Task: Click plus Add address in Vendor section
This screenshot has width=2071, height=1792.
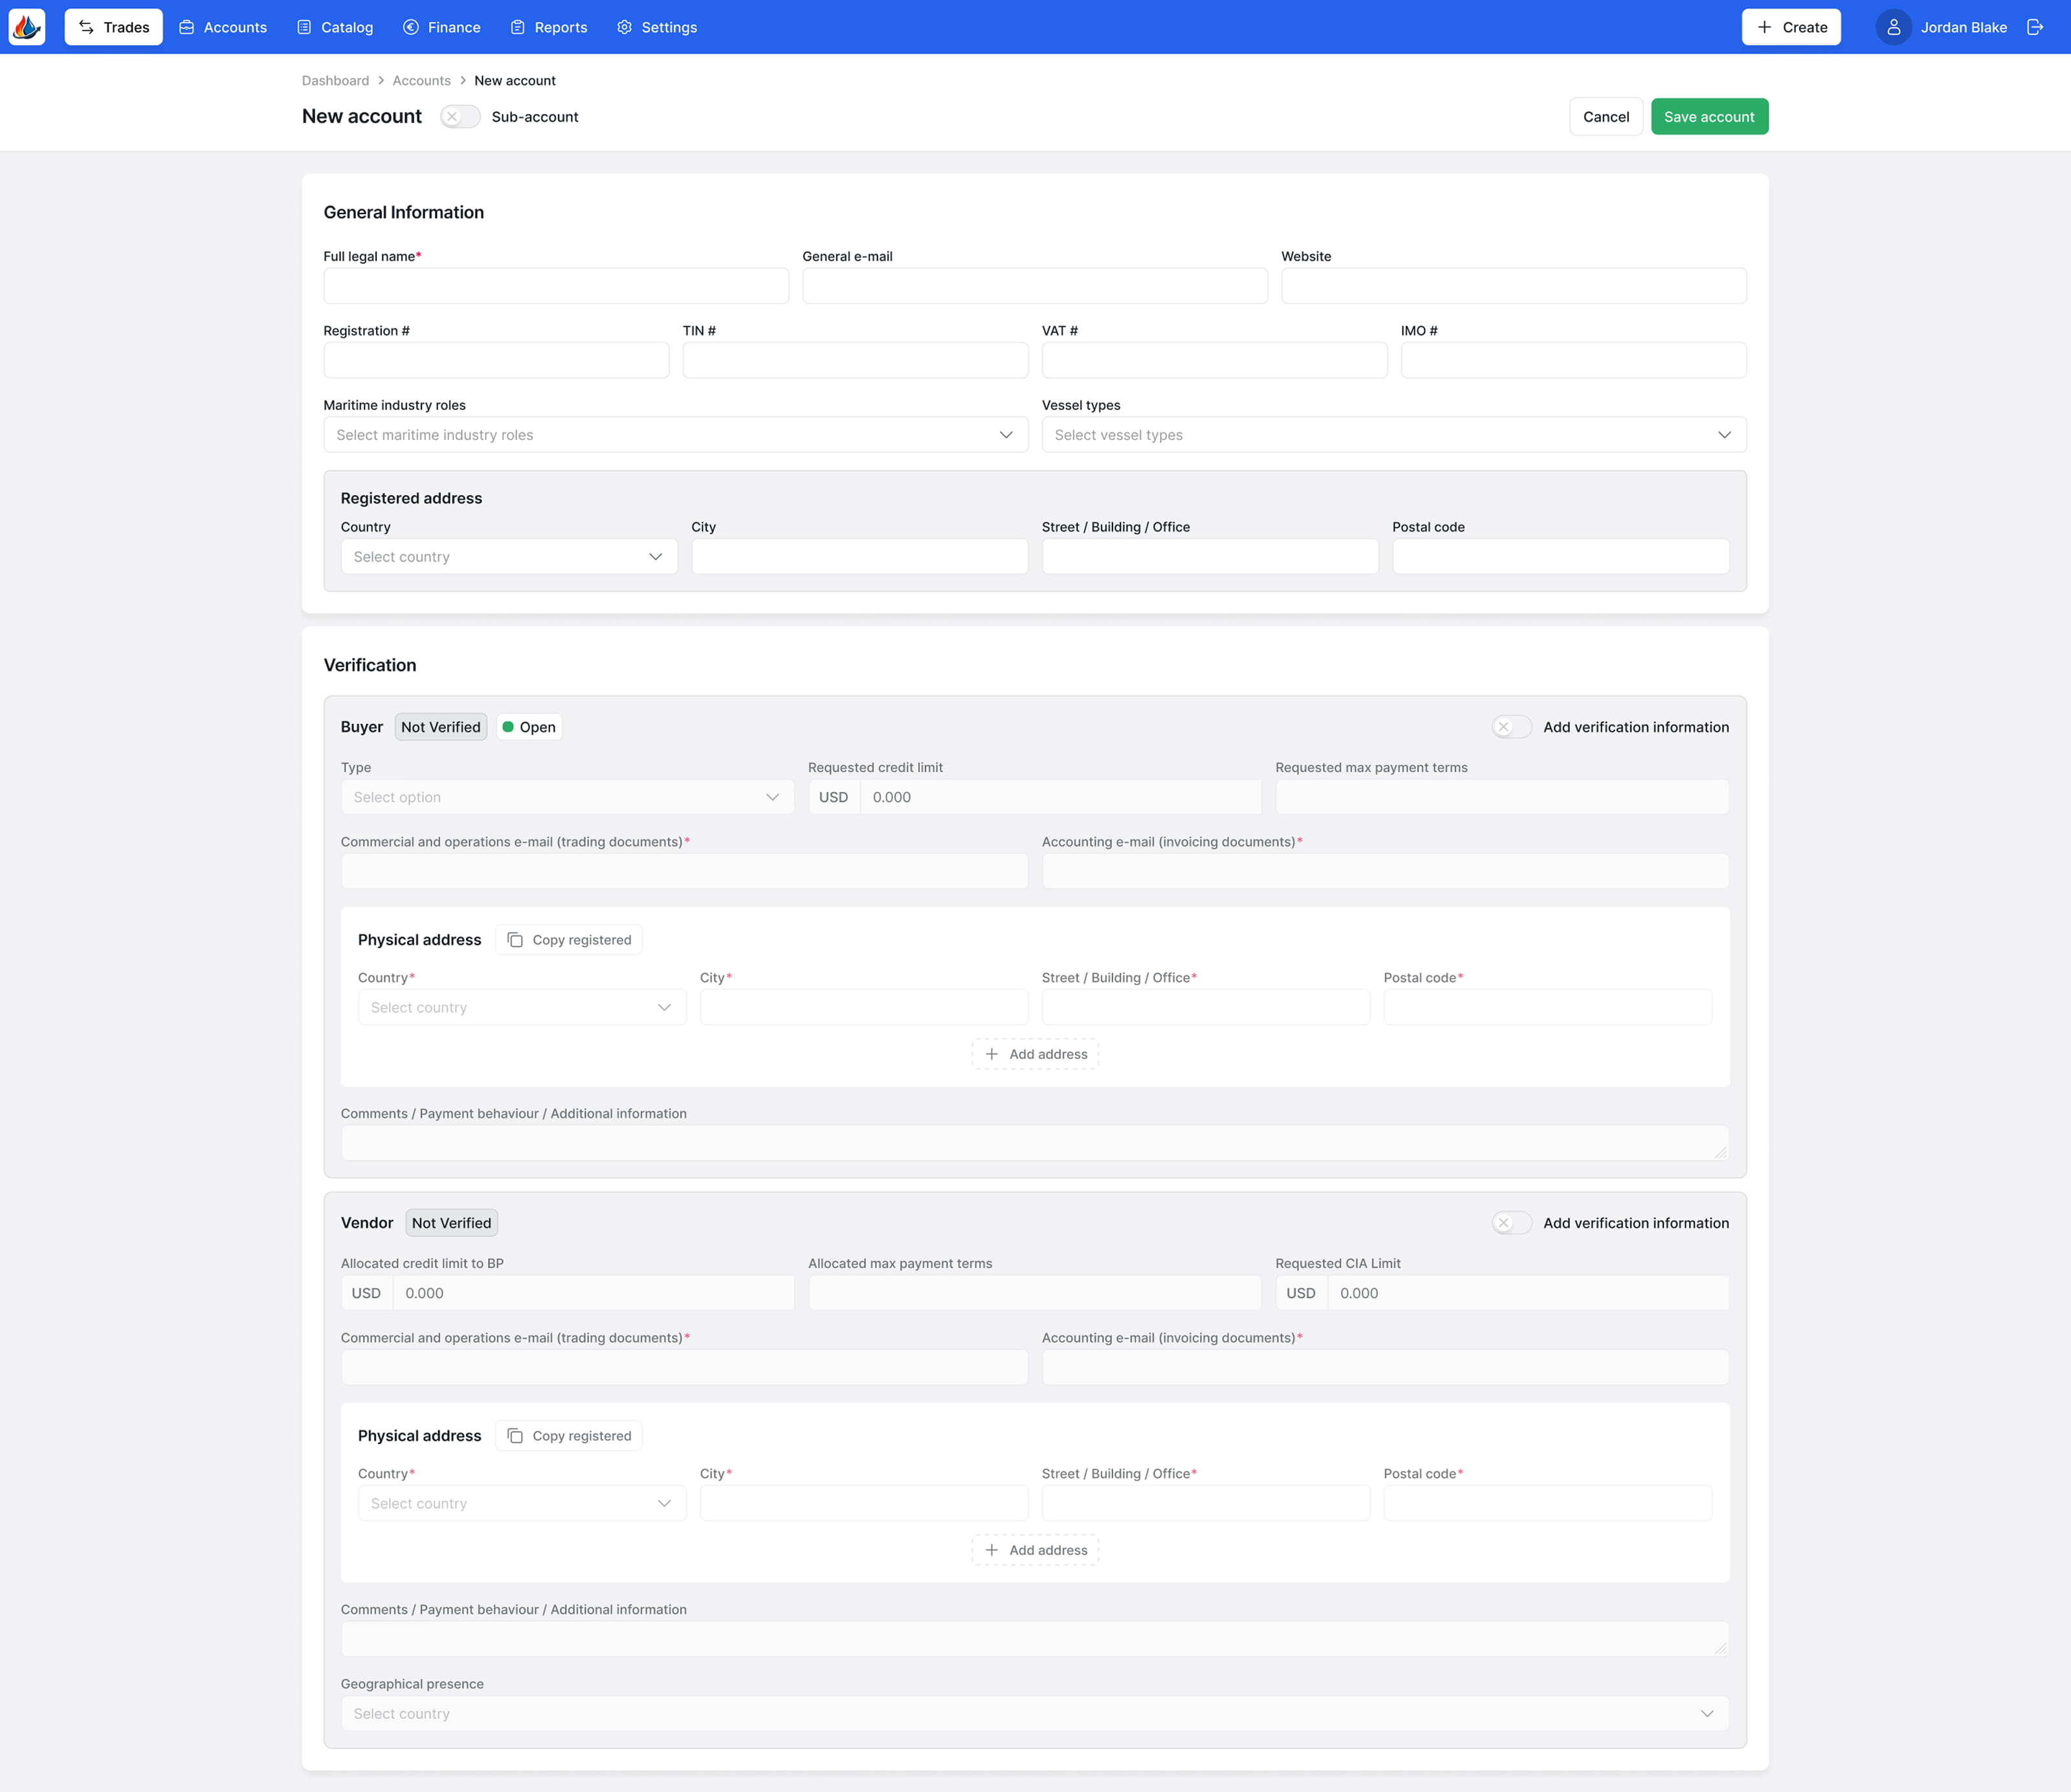Action: 1034,1550
